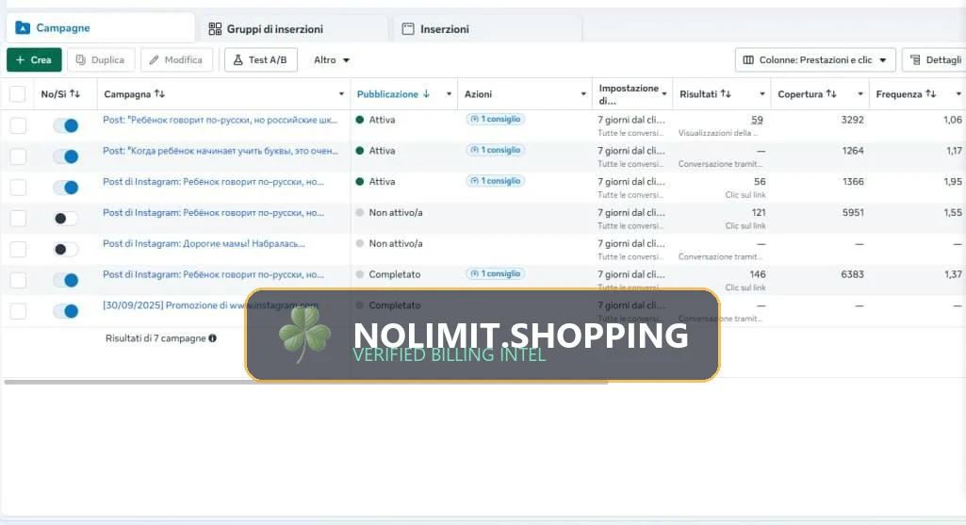Viewport: 966px width, 525px height.
Task: Open the Altro dropdown menu
Action: click(x=332, y=59)
